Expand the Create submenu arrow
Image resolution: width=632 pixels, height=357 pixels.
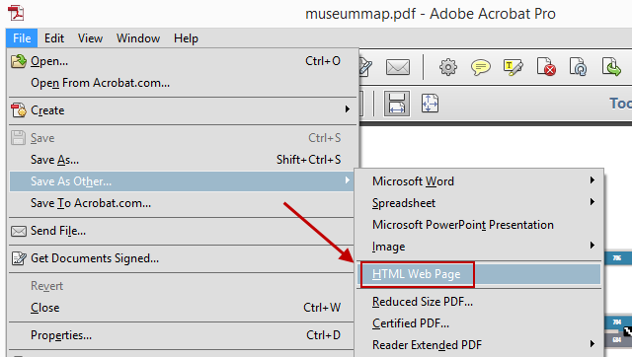347,109
